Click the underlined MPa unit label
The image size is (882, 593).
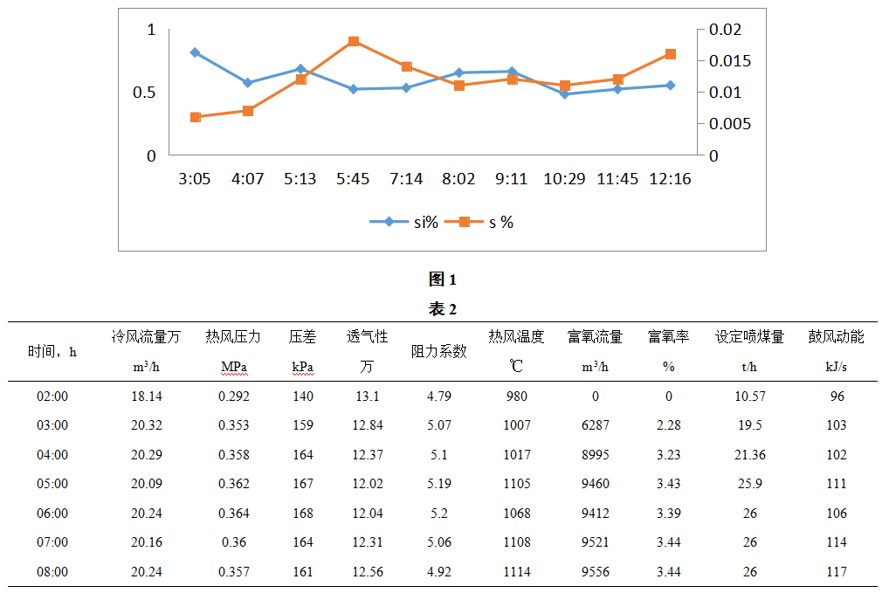click(x=234, y=368)
